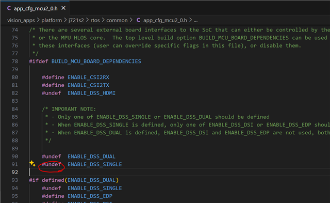This screenshot has height=203, width=330.
Task: Click the C file icon in tab
Action: click(9, 8)
